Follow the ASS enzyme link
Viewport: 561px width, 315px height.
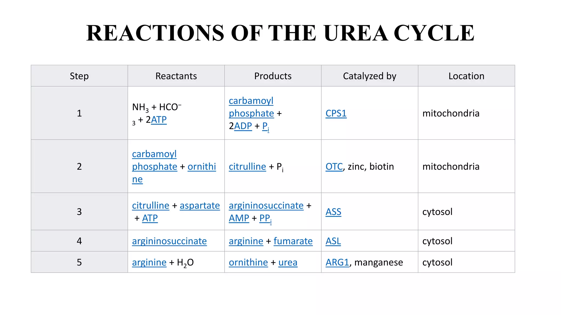333,212
